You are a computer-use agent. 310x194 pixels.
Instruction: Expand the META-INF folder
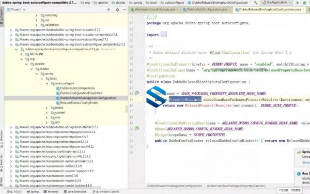click(21, 54)
